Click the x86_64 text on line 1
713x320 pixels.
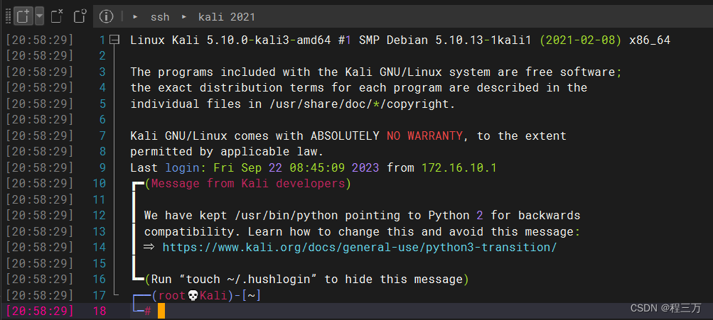[x=650, y=40]
